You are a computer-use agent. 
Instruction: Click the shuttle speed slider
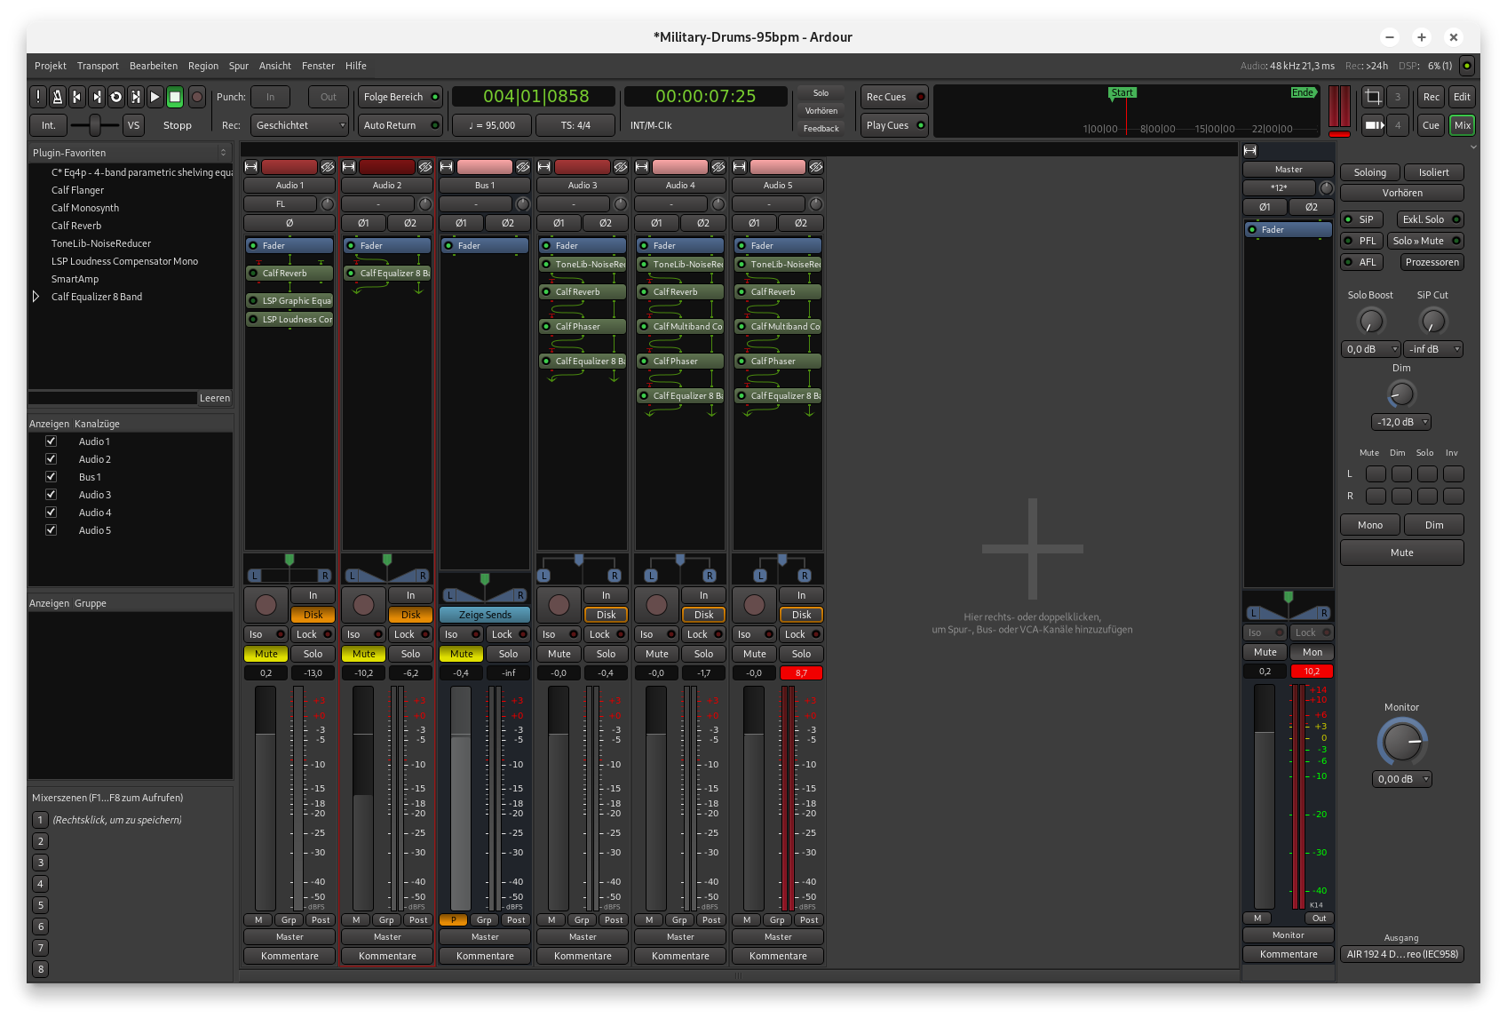coord(94,125)
